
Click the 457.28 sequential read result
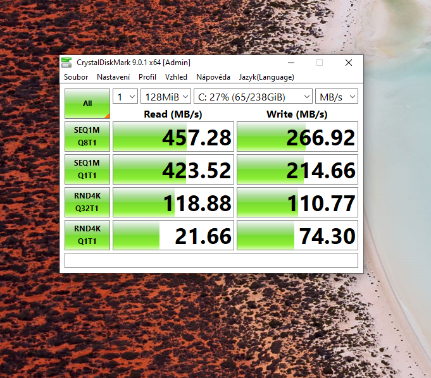pos(173,137)
